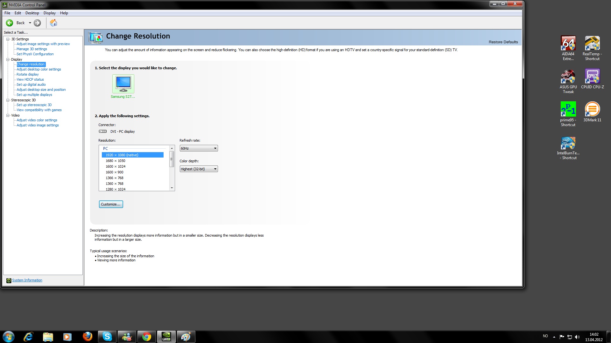611x343 pixels.
Task: Select Set up digital audio
Action: point(31,84)
